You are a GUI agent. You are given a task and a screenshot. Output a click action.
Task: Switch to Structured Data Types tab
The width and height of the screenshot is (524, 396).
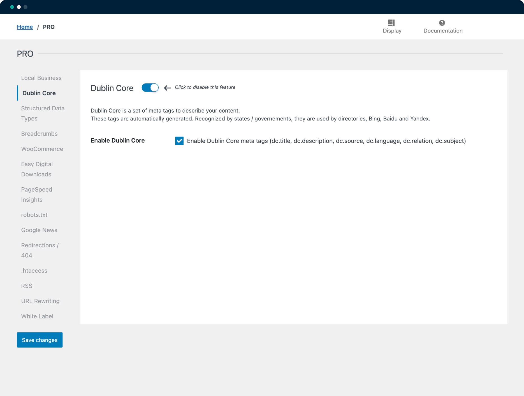pyautogui.click(x=43, y=113)
